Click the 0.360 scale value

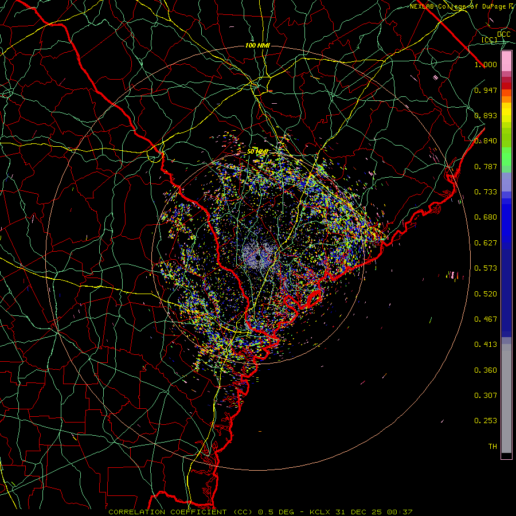pos(486,370)
